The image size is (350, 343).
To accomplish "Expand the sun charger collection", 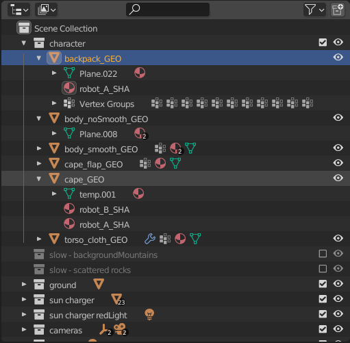I will click(24, 299).
